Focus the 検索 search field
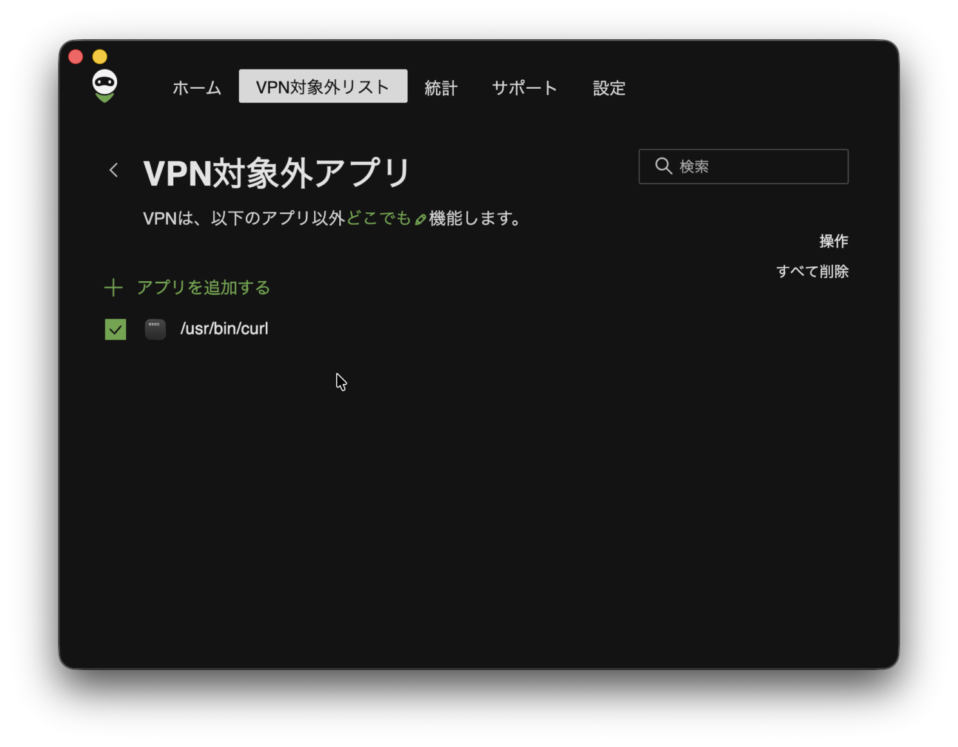 (x=743, y=167)
